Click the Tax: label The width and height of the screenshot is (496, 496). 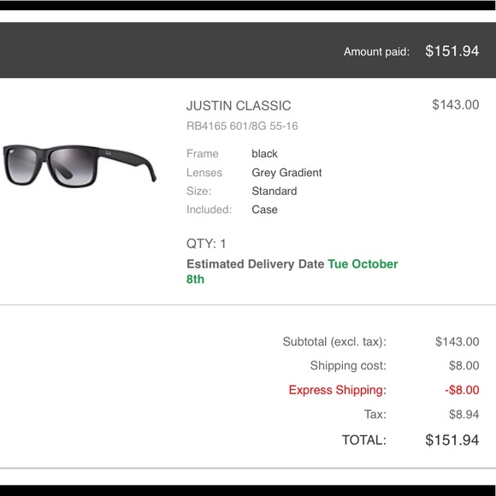[x=375, y=415]
